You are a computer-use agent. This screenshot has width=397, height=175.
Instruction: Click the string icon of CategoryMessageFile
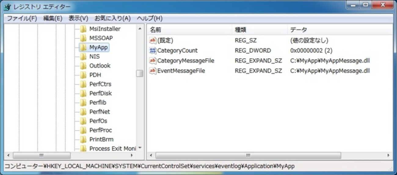(153, 61)
